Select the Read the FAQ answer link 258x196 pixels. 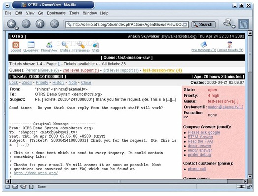click(x=200, y=141)
